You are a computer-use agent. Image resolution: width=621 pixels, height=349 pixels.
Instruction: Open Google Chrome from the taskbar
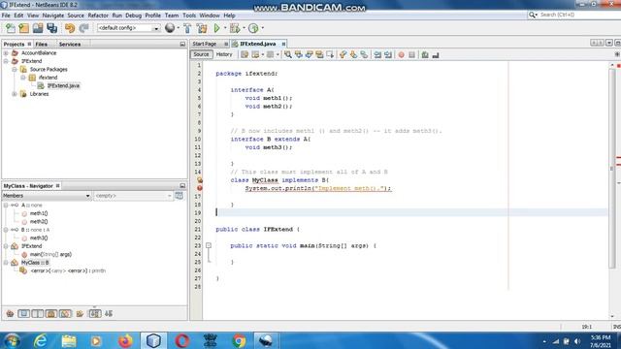point(239,340)
